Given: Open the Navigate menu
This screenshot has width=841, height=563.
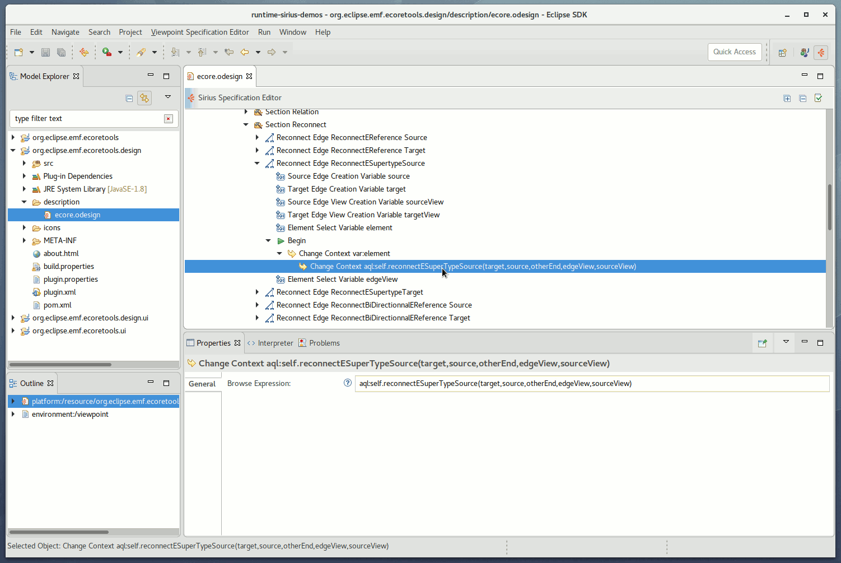Looking at the screenshot, I should 66,32.
